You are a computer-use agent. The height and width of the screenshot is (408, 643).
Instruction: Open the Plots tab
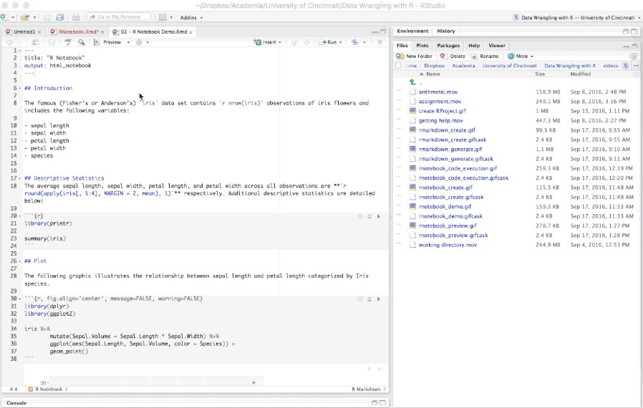[x=422, y=46]
